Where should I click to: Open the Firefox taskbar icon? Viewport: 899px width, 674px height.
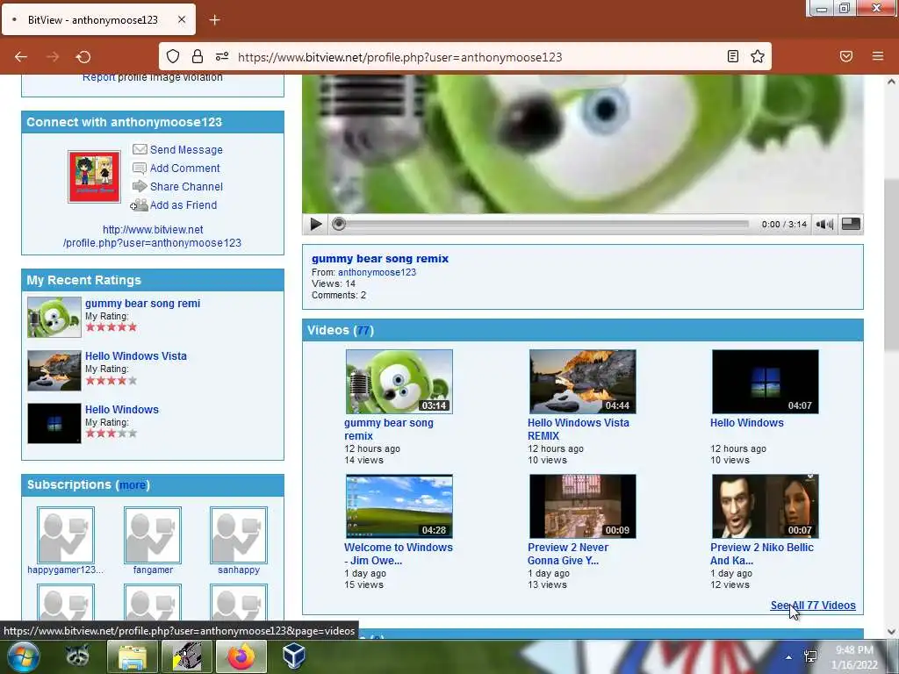pos(241,656)
